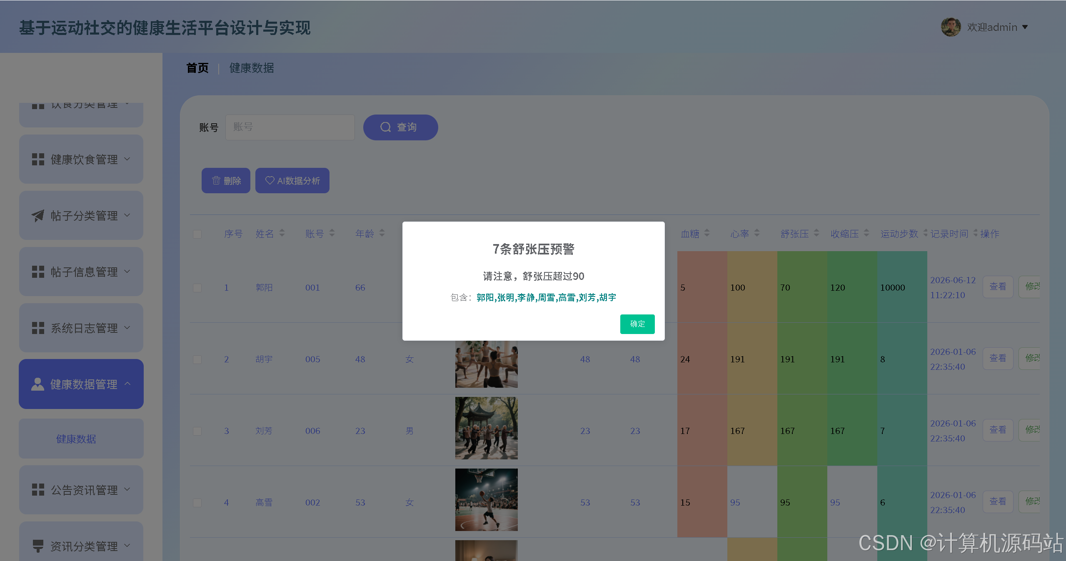
Task: Confirm the alert with the 确定 button
Action: point(637,324)
